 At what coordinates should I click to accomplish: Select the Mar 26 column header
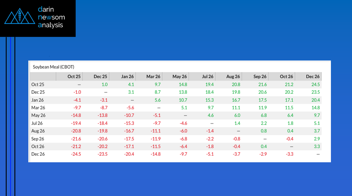[x=153, y=76]
